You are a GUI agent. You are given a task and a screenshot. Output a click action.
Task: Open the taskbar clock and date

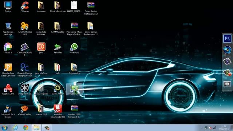point(224,128)
